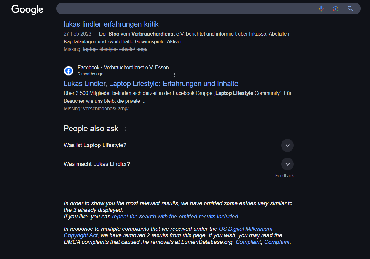Open the first Complaint link
This screenshot has height=259, width=370.
[248, 242]
